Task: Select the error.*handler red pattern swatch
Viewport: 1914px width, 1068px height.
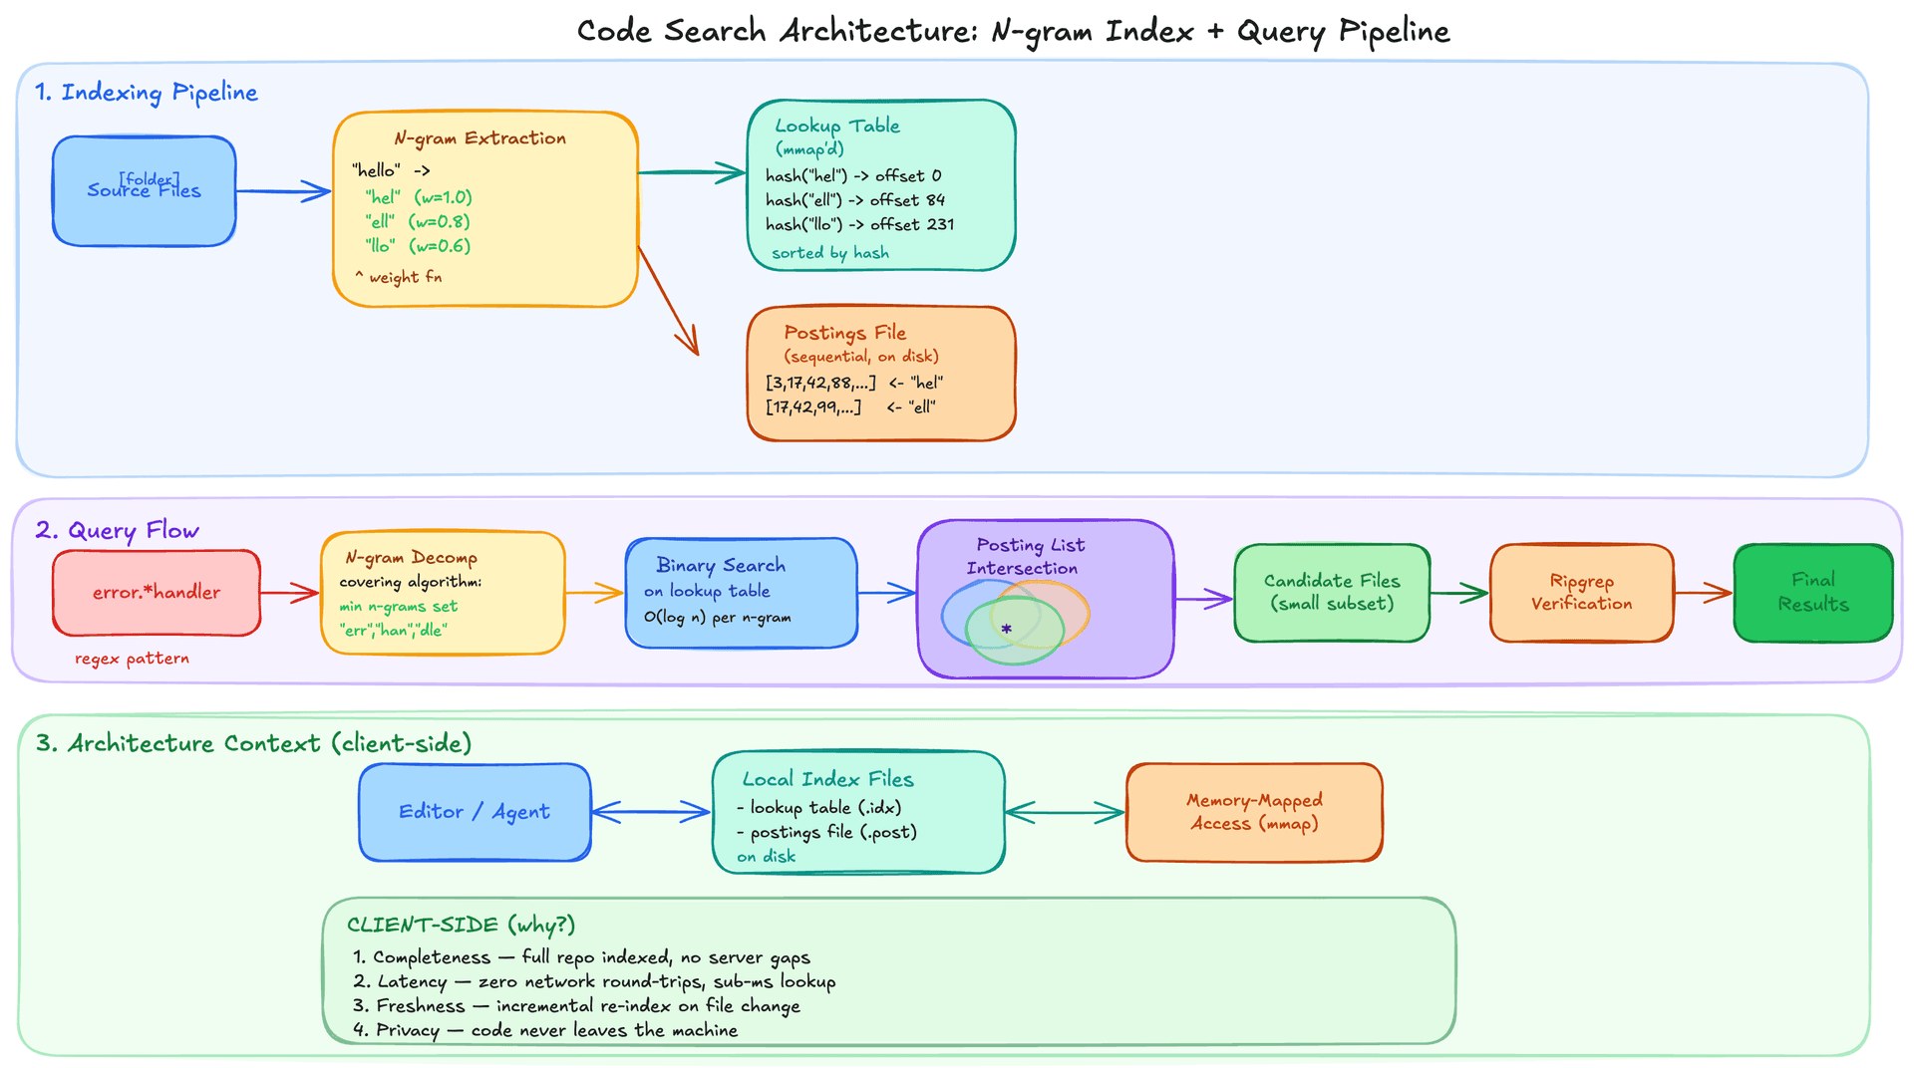Action: [x=156, y=591]
